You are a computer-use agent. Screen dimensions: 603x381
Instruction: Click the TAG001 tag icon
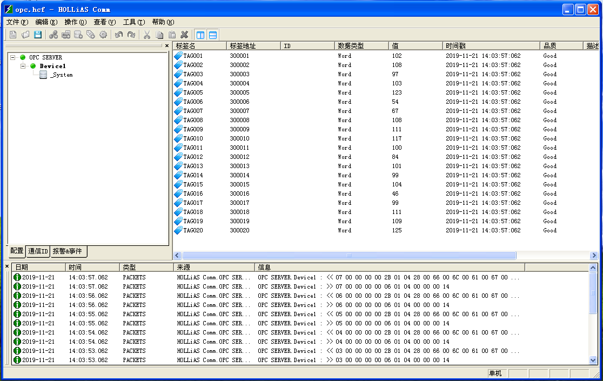pos(178,56)
